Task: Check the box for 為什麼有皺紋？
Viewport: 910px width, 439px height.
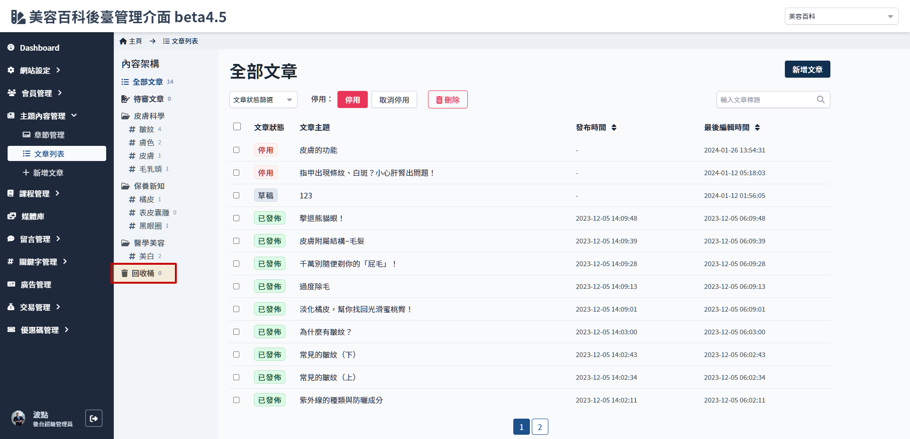Action: [236, 331]
